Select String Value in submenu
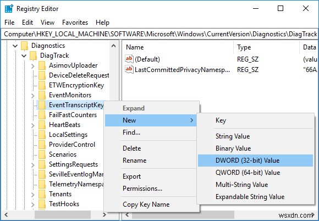Screen dimensions: 319x221 click(x=255, y=136)
